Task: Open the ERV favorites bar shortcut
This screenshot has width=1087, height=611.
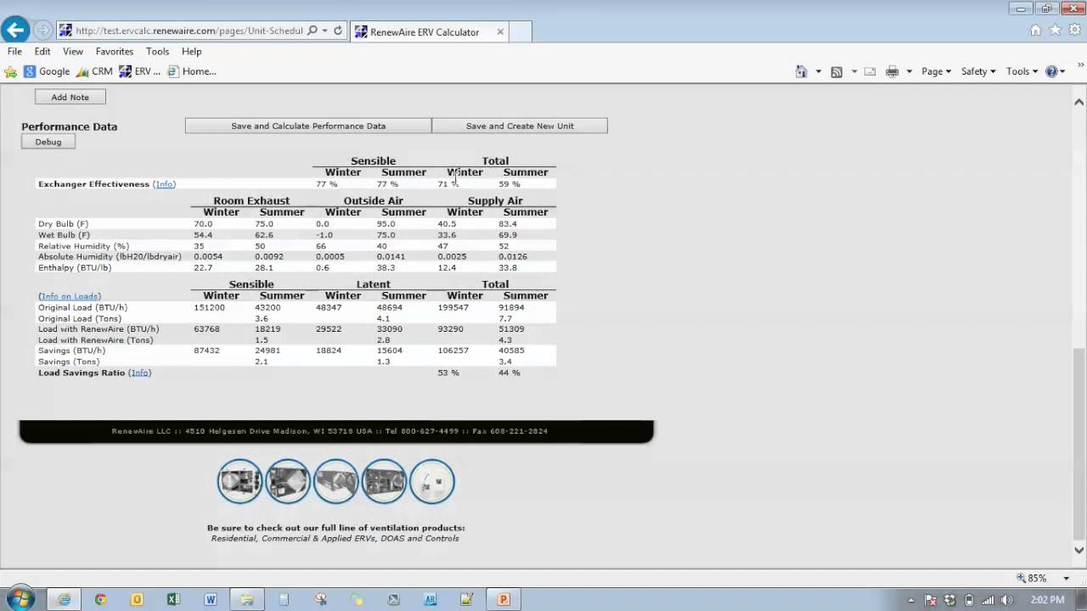Action: (139, 71)
